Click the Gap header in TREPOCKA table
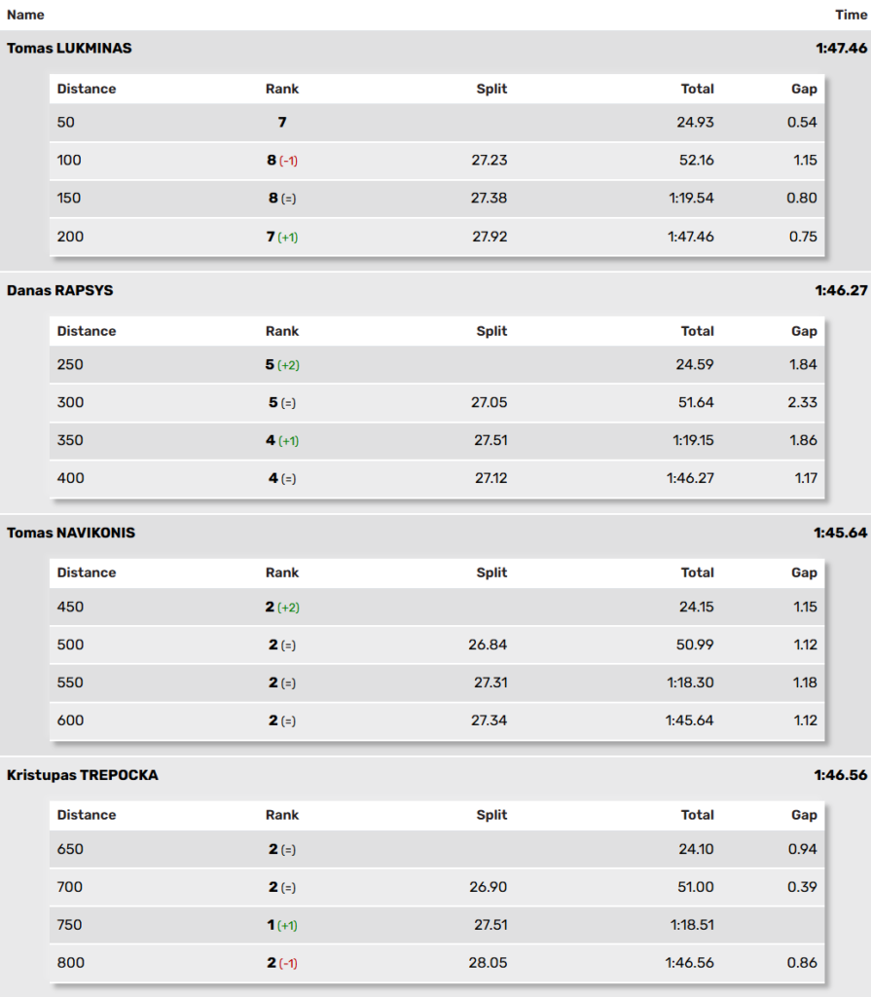Screen dimensions: 871x997 pos(804,815)
